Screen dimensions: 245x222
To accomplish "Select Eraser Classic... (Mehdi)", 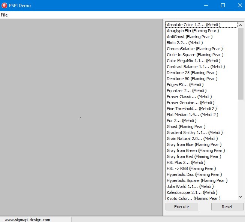I will tap(202, 97).
